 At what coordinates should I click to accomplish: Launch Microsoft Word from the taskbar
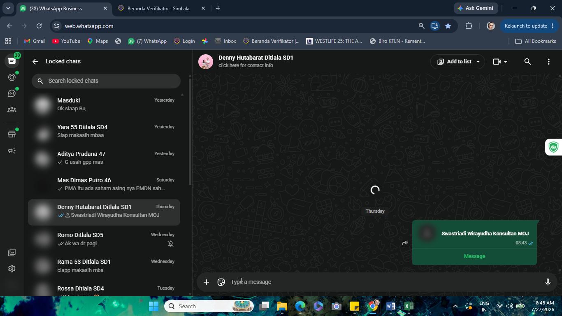pyautogui.click(x=391, y=306)
